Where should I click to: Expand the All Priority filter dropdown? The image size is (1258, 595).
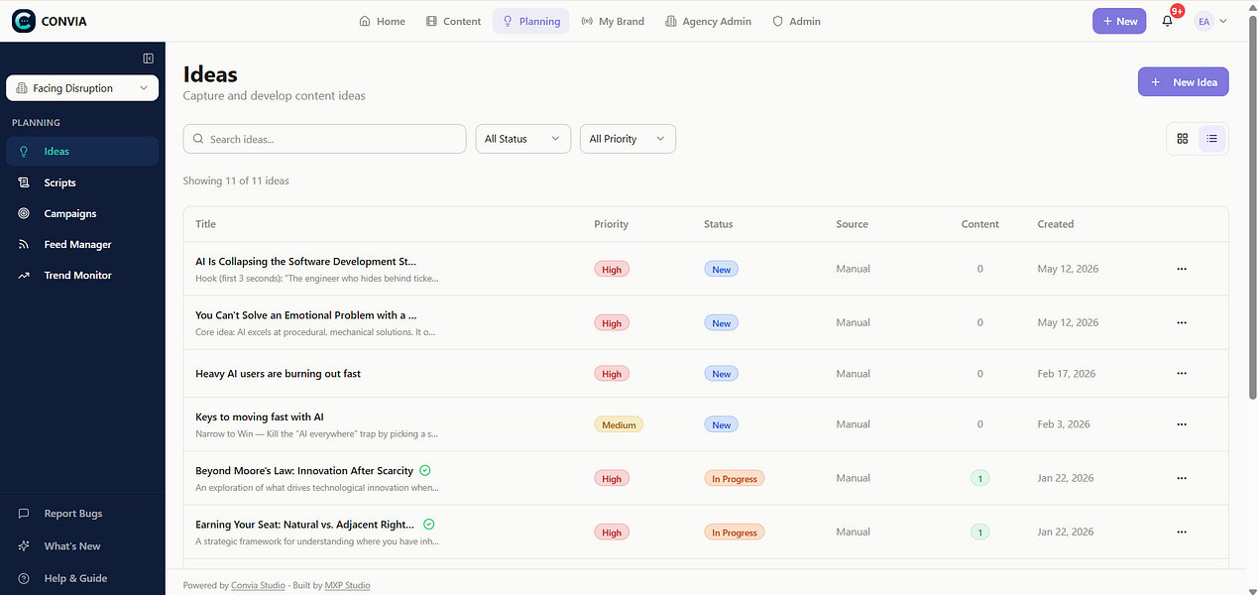coord(628,139)
